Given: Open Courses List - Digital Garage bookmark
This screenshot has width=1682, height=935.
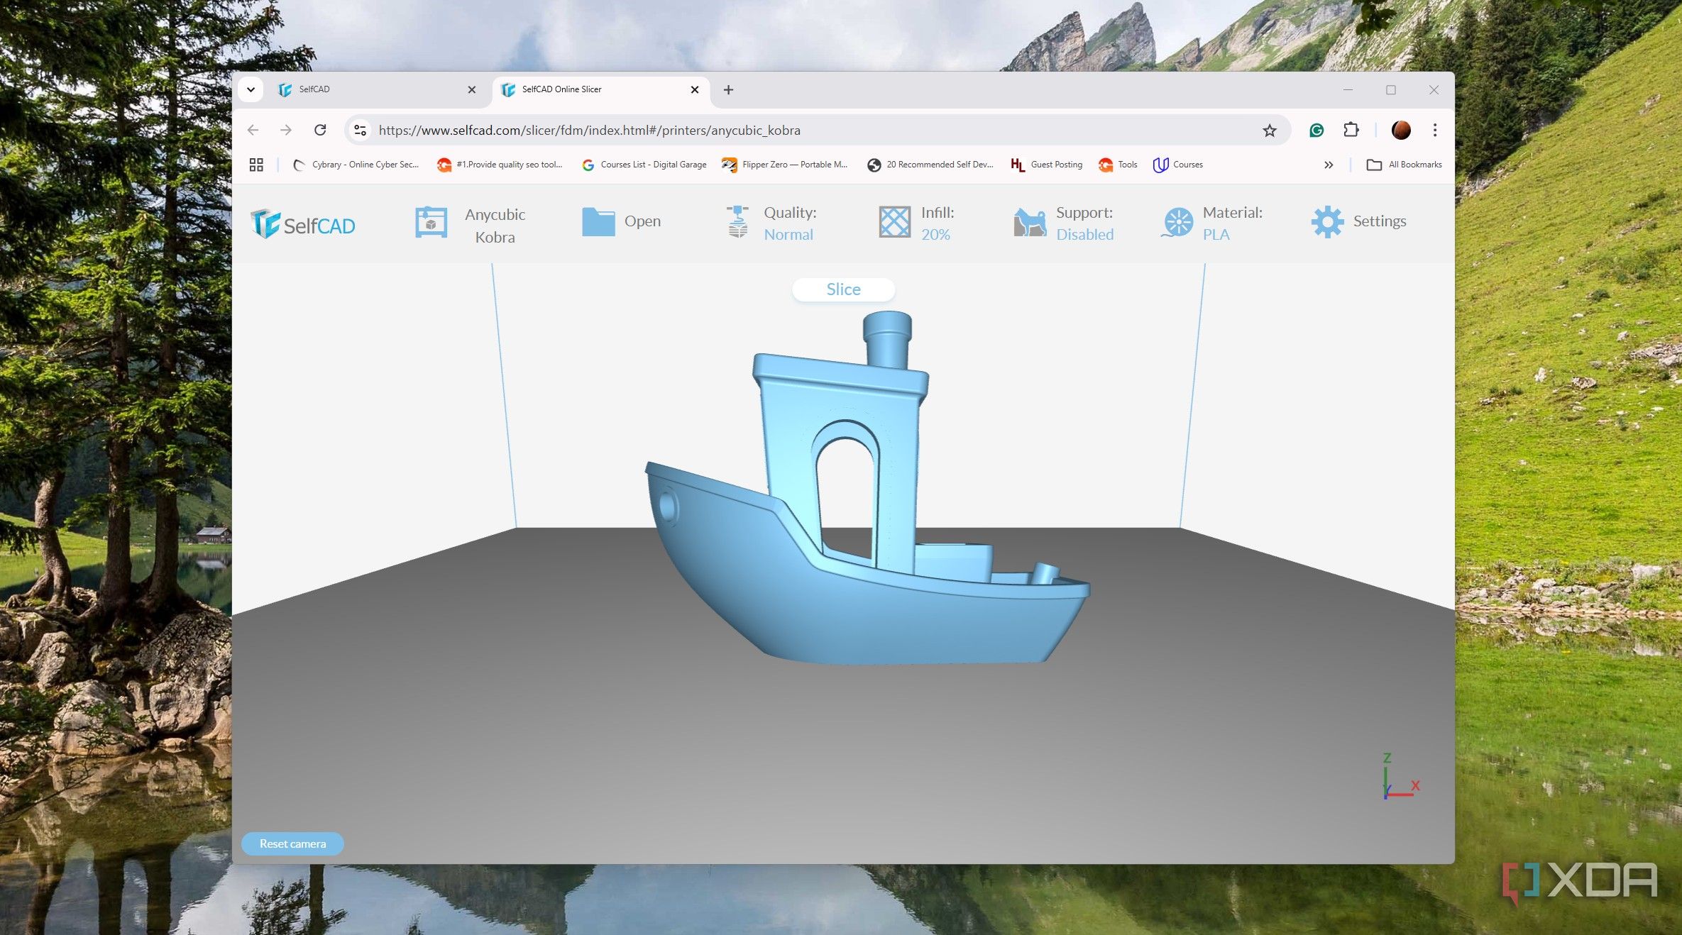Looking at the screenshot, I should click(x=644, y=165).
